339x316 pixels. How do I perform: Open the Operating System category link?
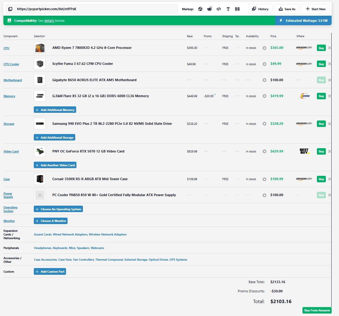tap(10, 209)
